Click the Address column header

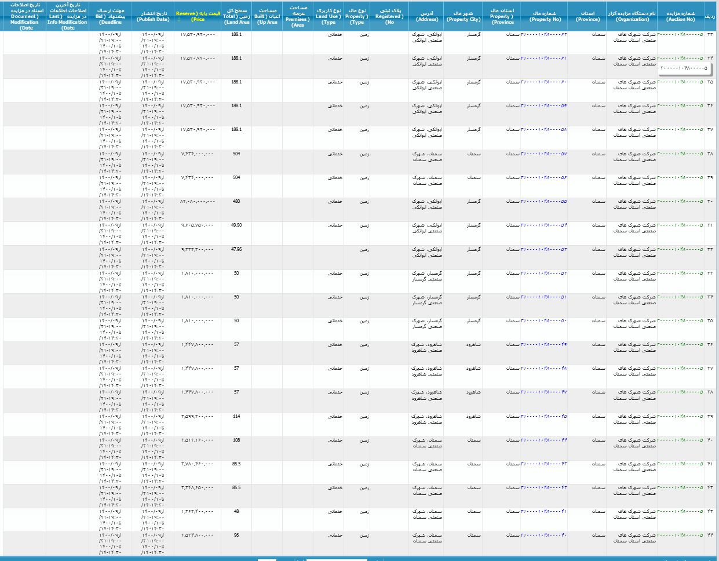pos(427,16)
